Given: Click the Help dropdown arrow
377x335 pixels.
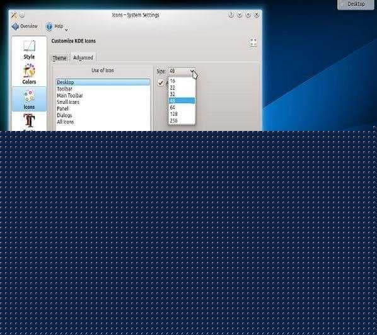Looking at the screenshot, I should tap(66, 30).
